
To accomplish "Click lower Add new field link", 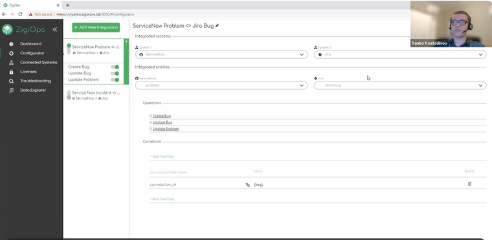I will pyautogui.click(x=162, y=199).
